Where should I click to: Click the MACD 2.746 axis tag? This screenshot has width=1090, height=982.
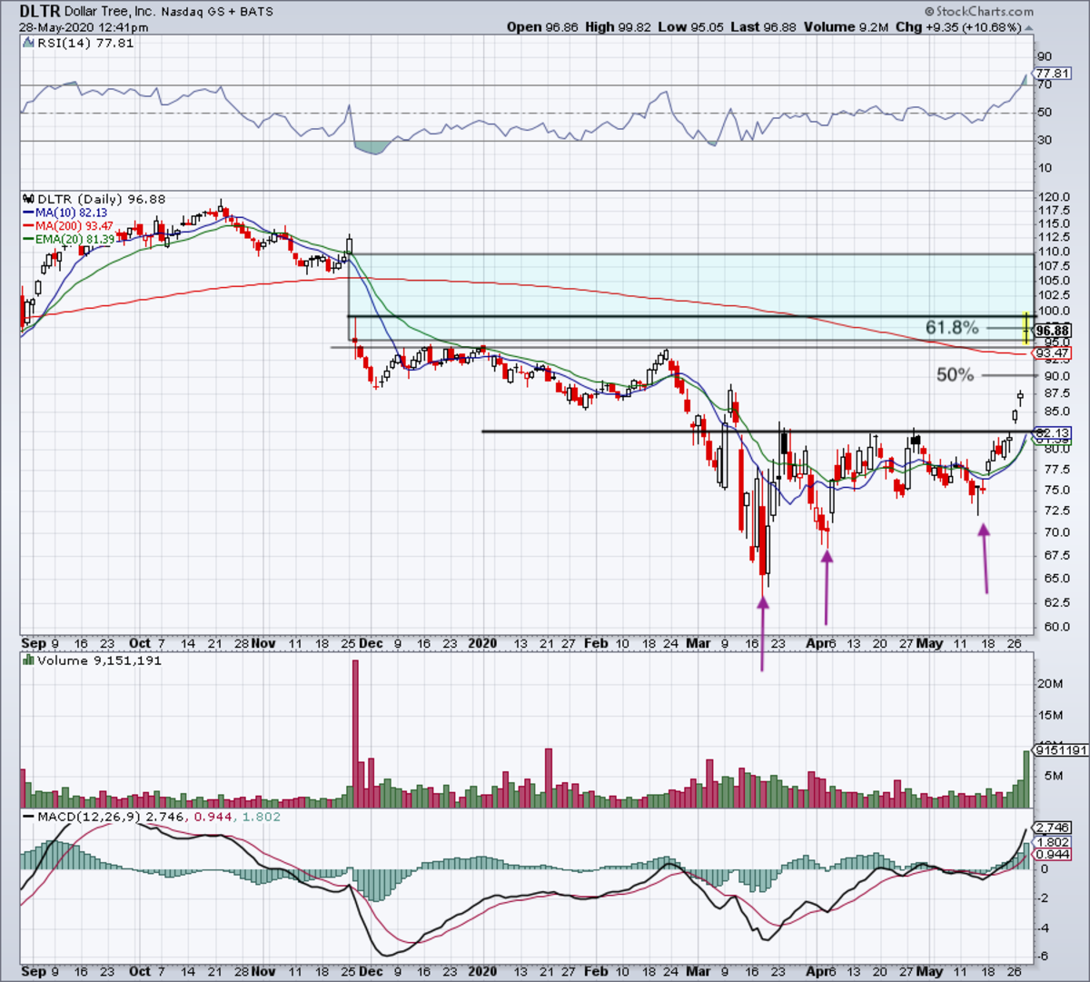point(1053,828)
